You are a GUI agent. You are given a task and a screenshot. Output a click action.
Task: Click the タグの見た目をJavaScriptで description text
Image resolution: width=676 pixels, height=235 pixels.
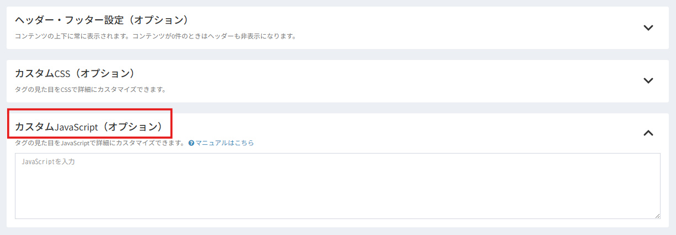click(99, 143)
